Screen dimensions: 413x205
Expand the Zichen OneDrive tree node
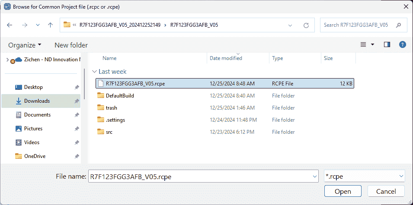click(7, 60)
